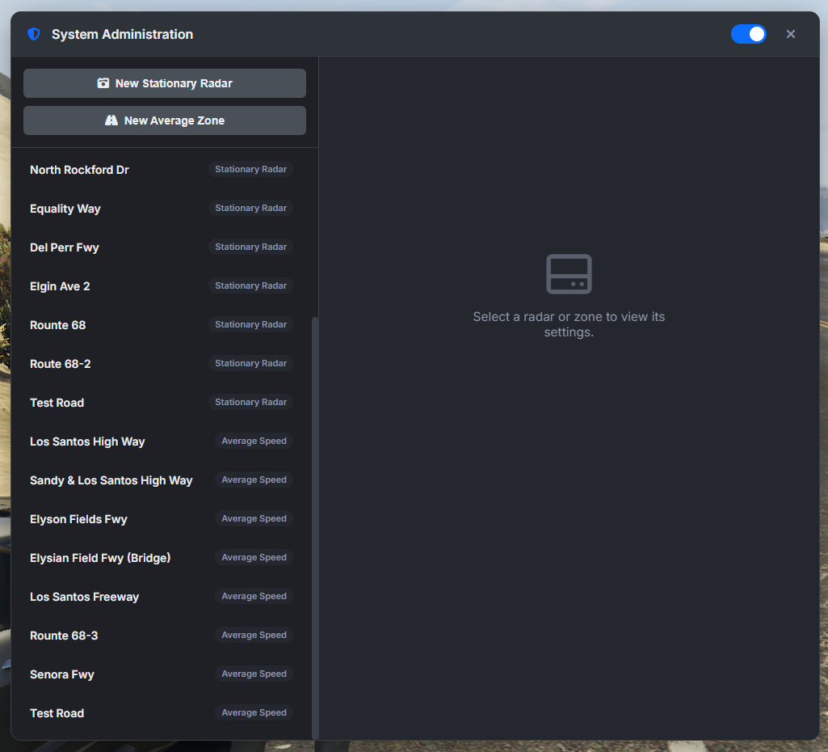The image size is (828, 752).
Task: Select the Stationary Radar Test Road entry
Action: (x=162, y=403)
